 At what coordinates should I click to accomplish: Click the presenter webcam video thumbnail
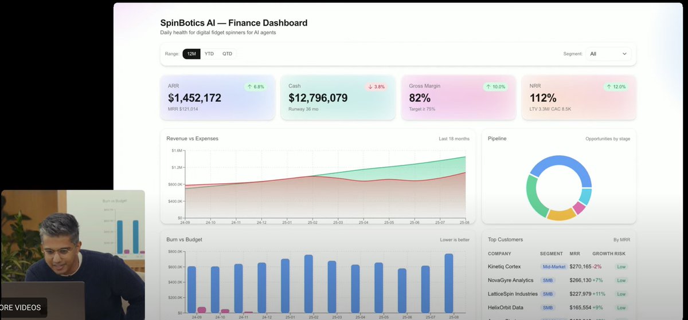pos(72,255)
